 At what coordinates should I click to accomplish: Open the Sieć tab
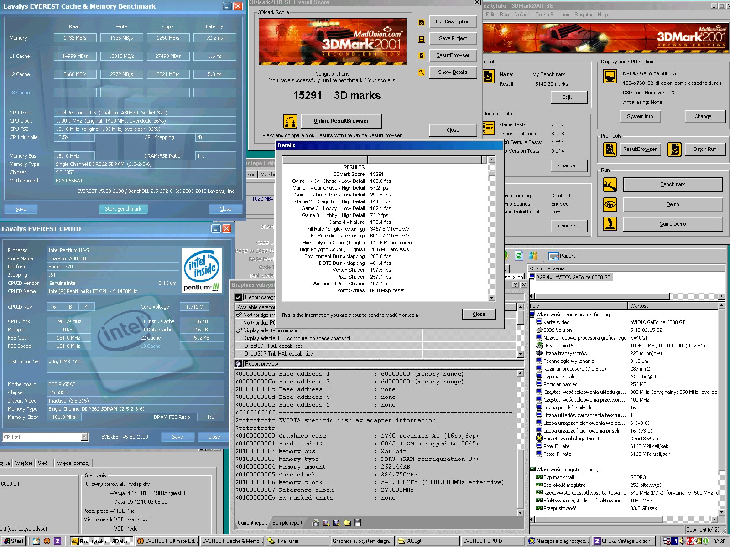pos(42,463)
